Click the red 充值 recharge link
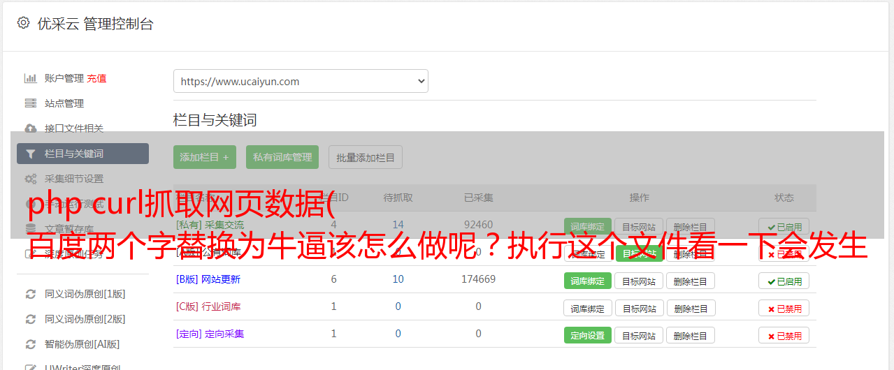The height and width of the screenshot is (370, 894). [x=96, y=78]
